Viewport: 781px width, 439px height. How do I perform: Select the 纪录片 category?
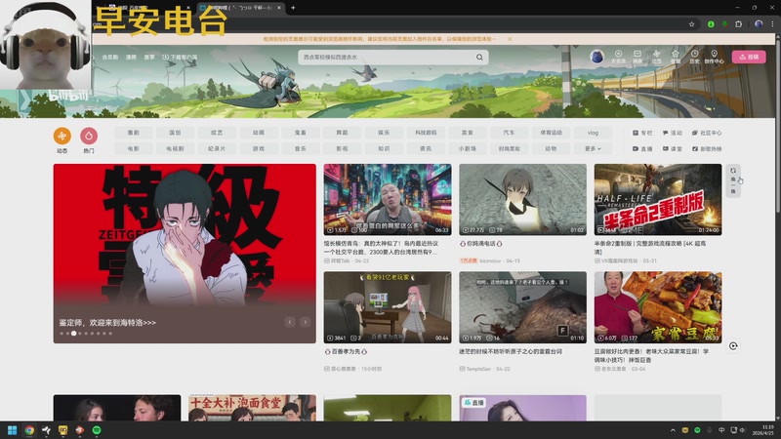(x=217, y=149)
